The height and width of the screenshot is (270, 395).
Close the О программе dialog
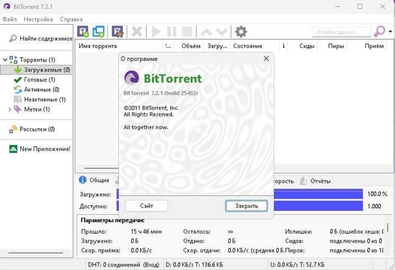click(266, 58)
